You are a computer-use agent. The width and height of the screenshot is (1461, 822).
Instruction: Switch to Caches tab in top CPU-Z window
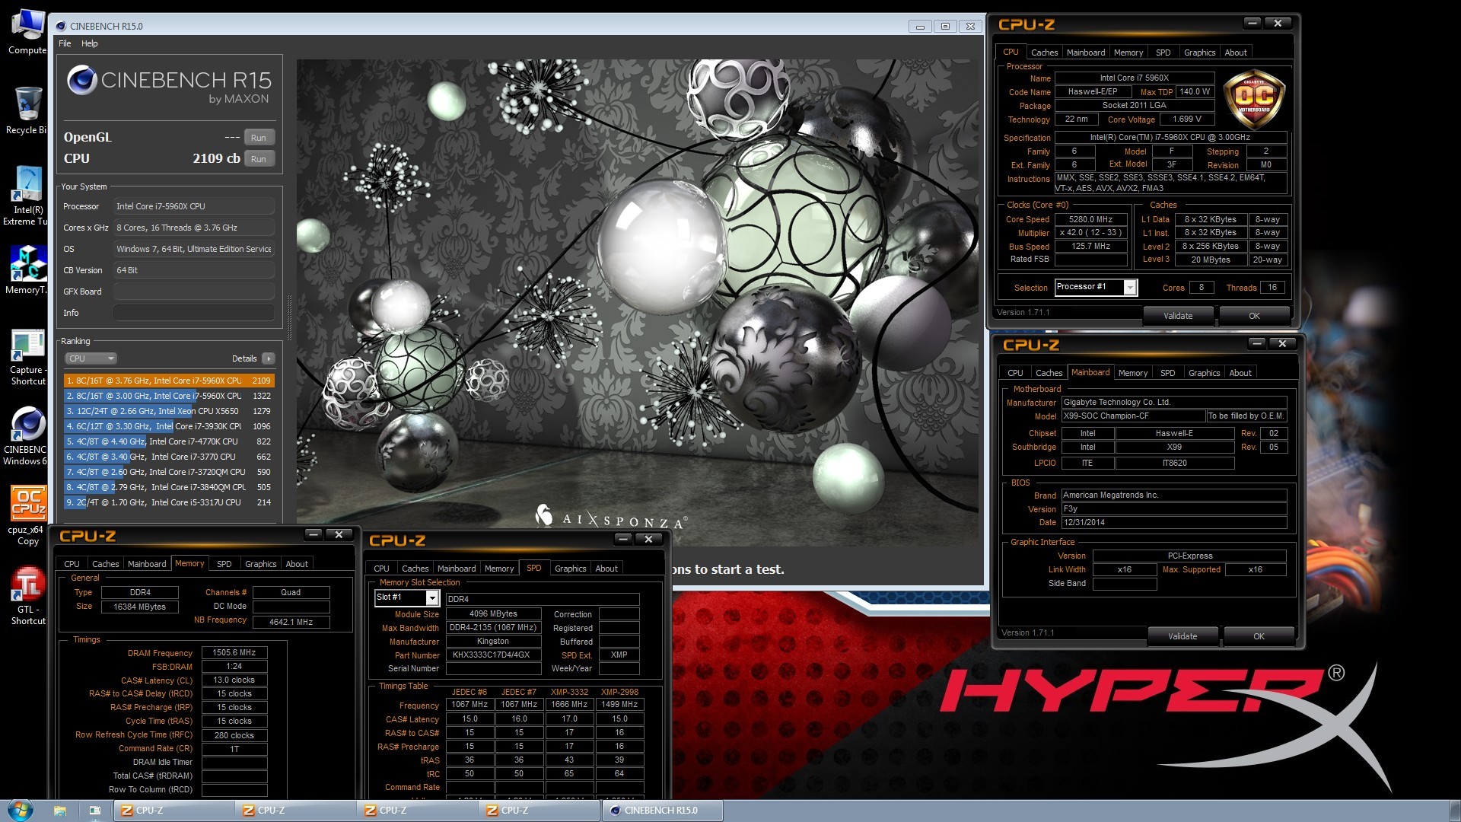coord(1044,53)
